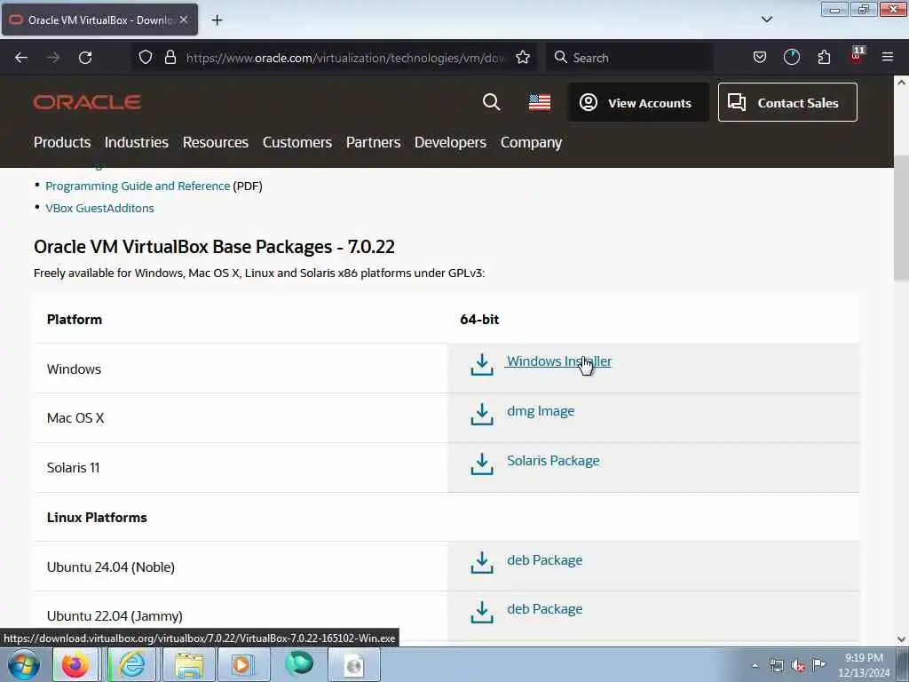This screenshot has width=909, height=682.
Task: Open Windows Explorer folder in taskbar
Action: point(189,664)
